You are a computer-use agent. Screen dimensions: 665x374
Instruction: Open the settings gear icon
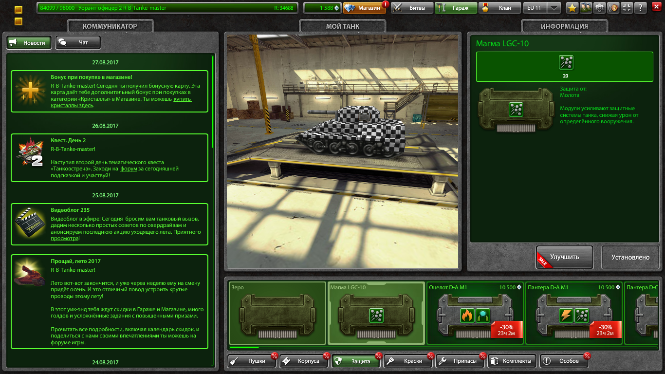pos(600,8)
